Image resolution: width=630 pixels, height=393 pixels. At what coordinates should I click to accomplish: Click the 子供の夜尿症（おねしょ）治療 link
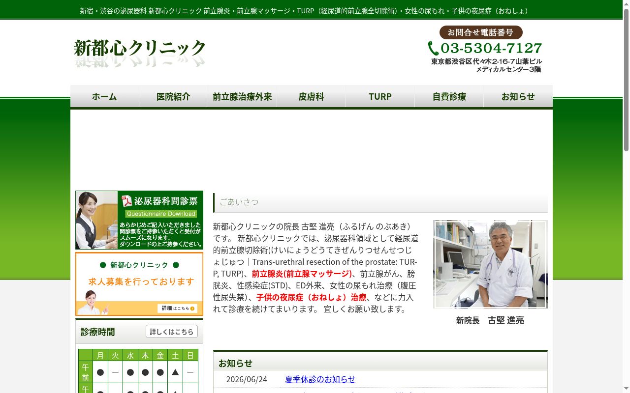pos(311,297)
